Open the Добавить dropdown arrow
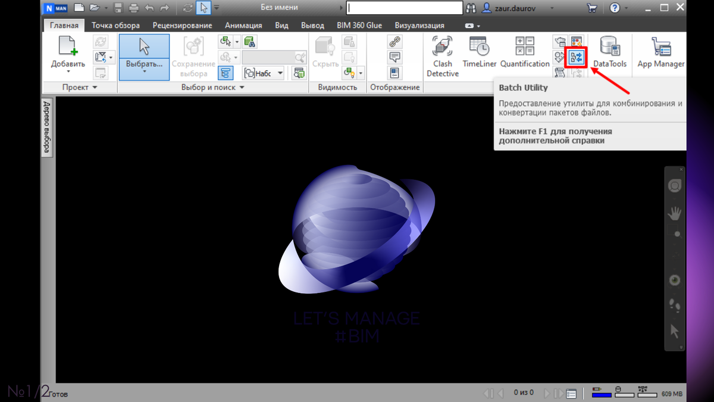Screen dimensions: 714x402 68,71
